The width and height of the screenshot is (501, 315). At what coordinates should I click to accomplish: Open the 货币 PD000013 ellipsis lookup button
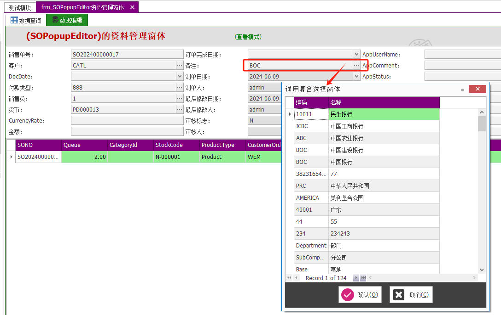(x=180, y=109)
